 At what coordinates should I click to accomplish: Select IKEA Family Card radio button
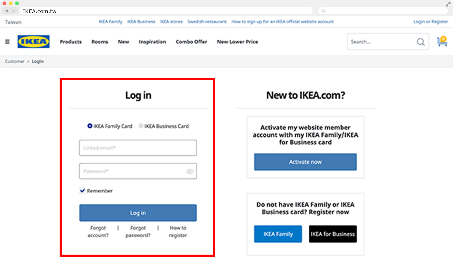[90, 126]
